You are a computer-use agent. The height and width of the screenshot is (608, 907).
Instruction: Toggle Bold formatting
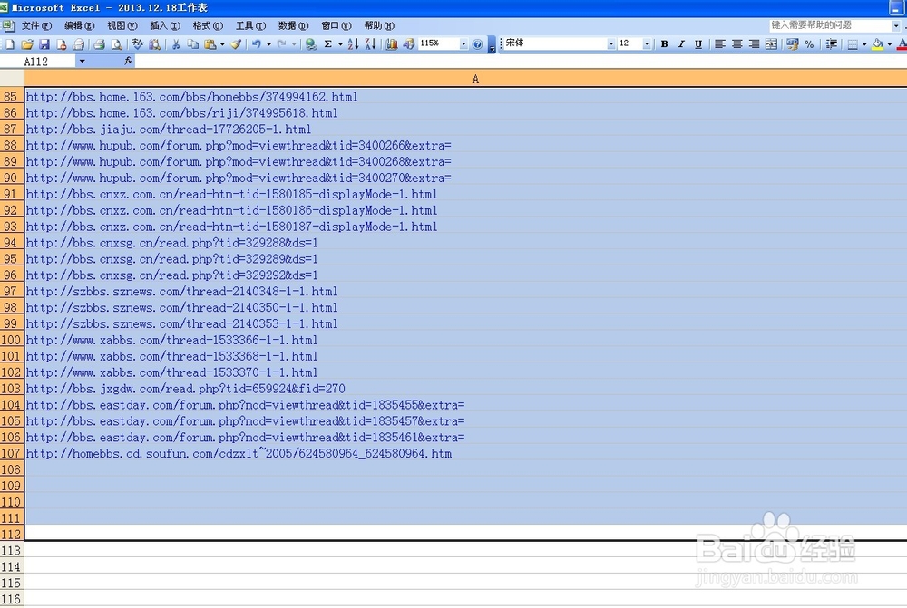click(664, 43)
